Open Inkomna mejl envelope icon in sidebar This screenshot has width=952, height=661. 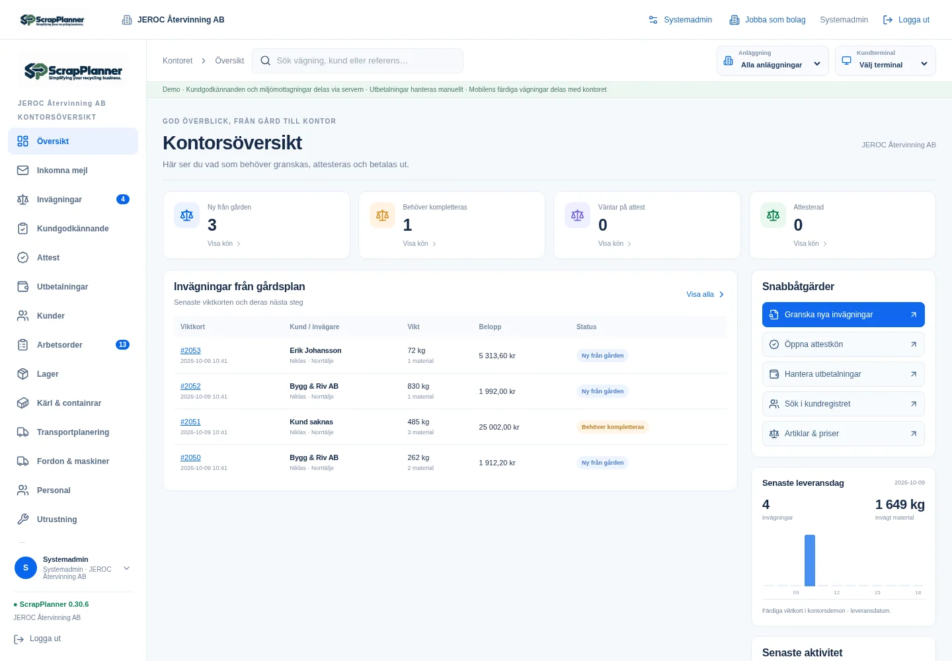tap(23, 170)
